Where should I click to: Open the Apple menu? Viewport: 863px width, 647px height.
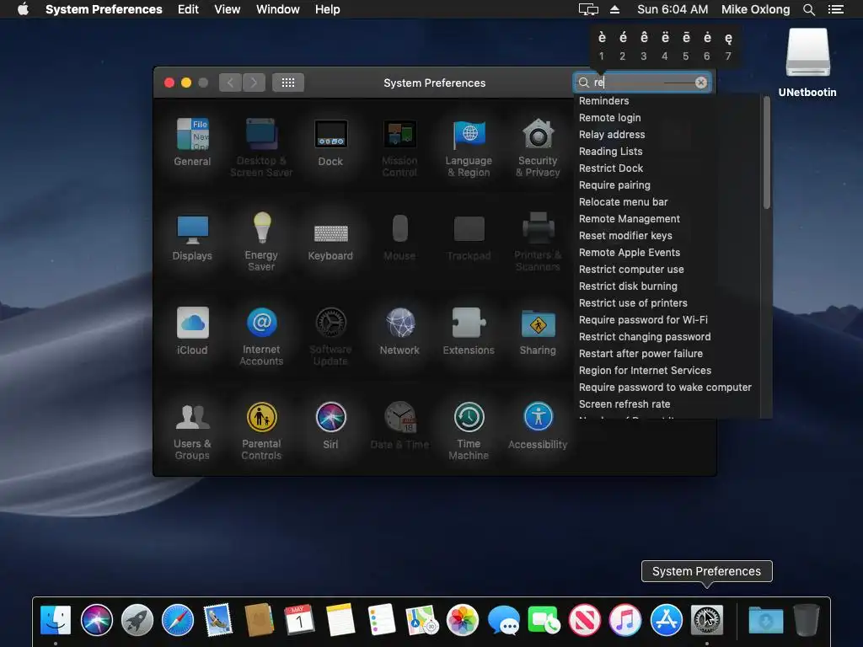(x=23, y=9)
